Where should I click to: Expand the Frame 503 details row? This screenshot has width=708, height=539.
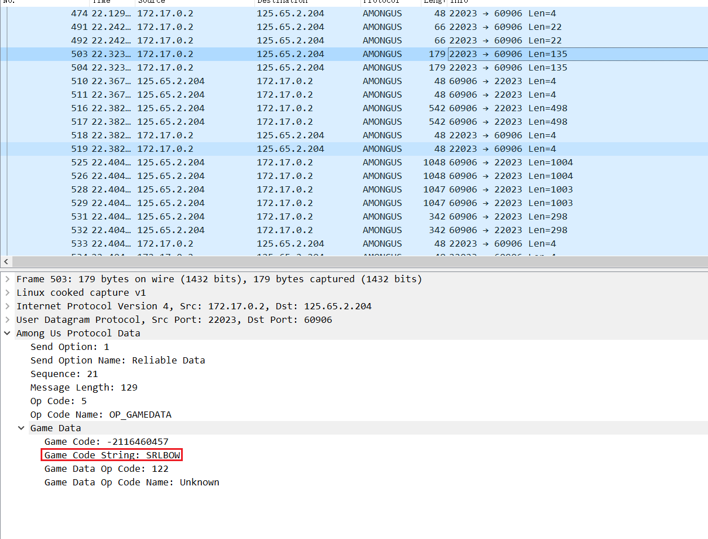click(7, 279)
